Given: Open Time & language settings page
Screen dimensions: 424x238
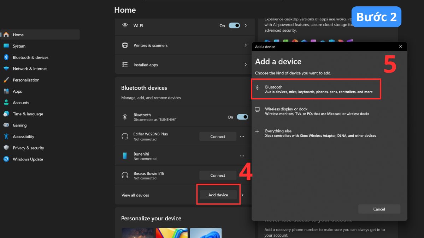Looking at the screenshot, I should click(x=28, y=114).
